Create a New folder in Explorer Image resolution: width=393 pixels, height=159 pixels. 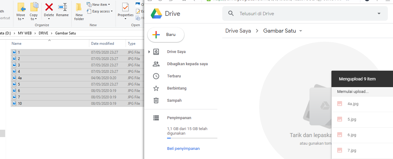tap(79, 12)
